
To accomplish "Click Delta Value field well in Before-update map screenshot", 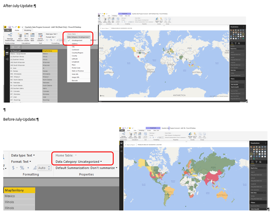I will point(258,193).
